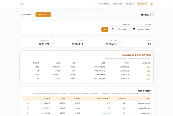This screenshot has width=173, height=116.
Task: Click net value '89,617'
Action: [62, 108]
